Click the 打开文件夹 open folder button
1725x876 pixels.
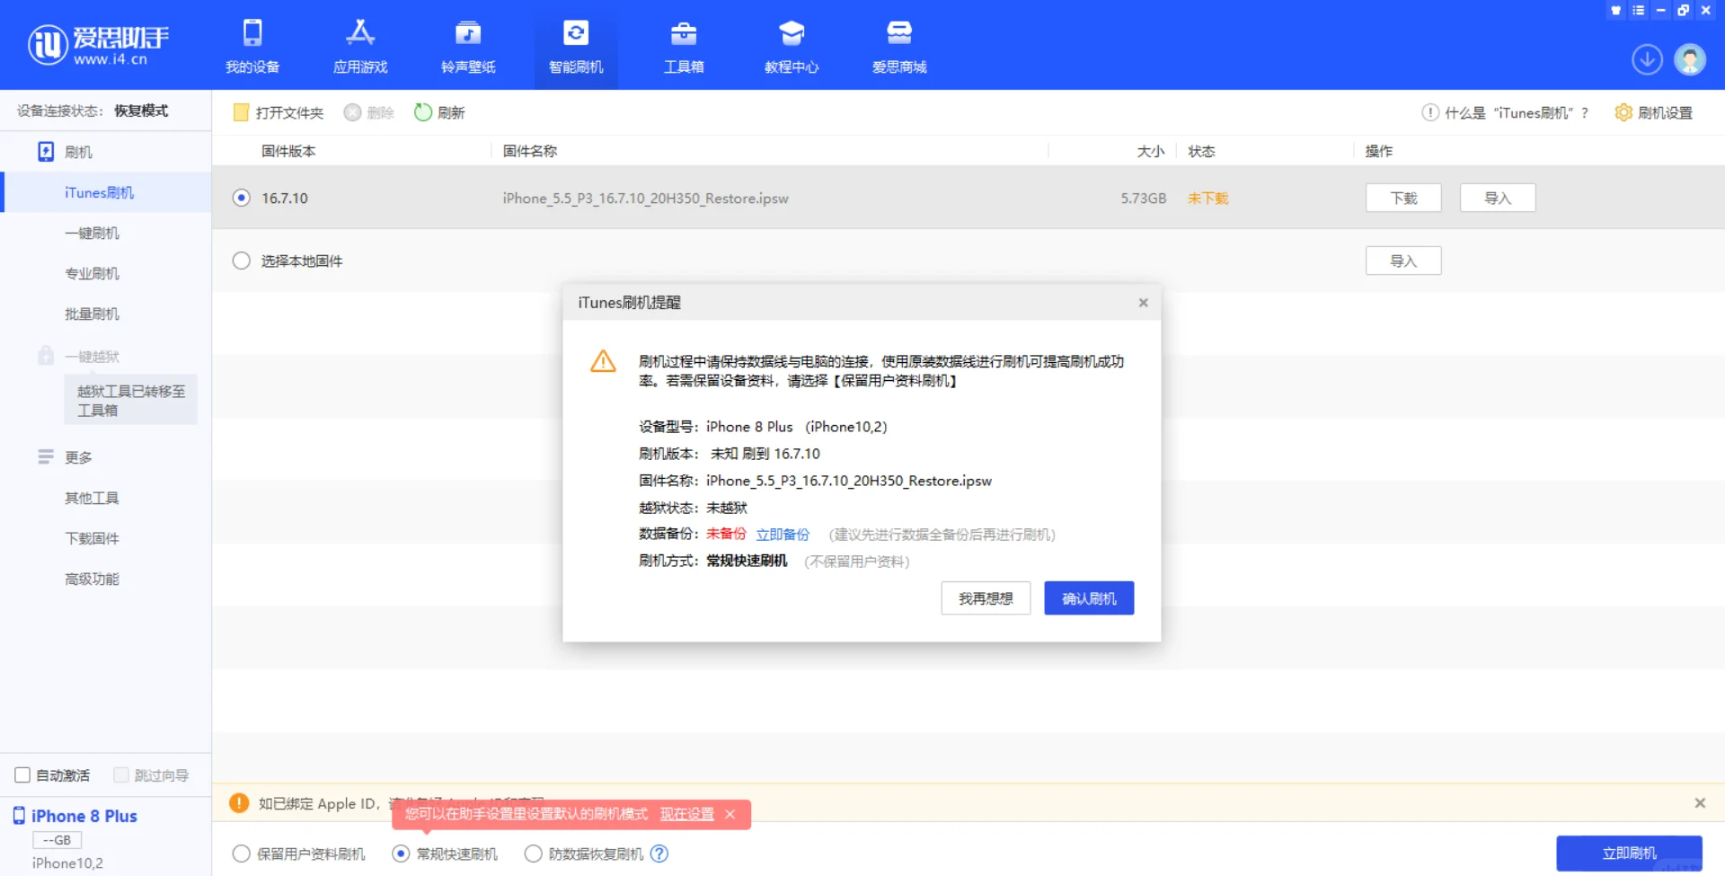279,112
